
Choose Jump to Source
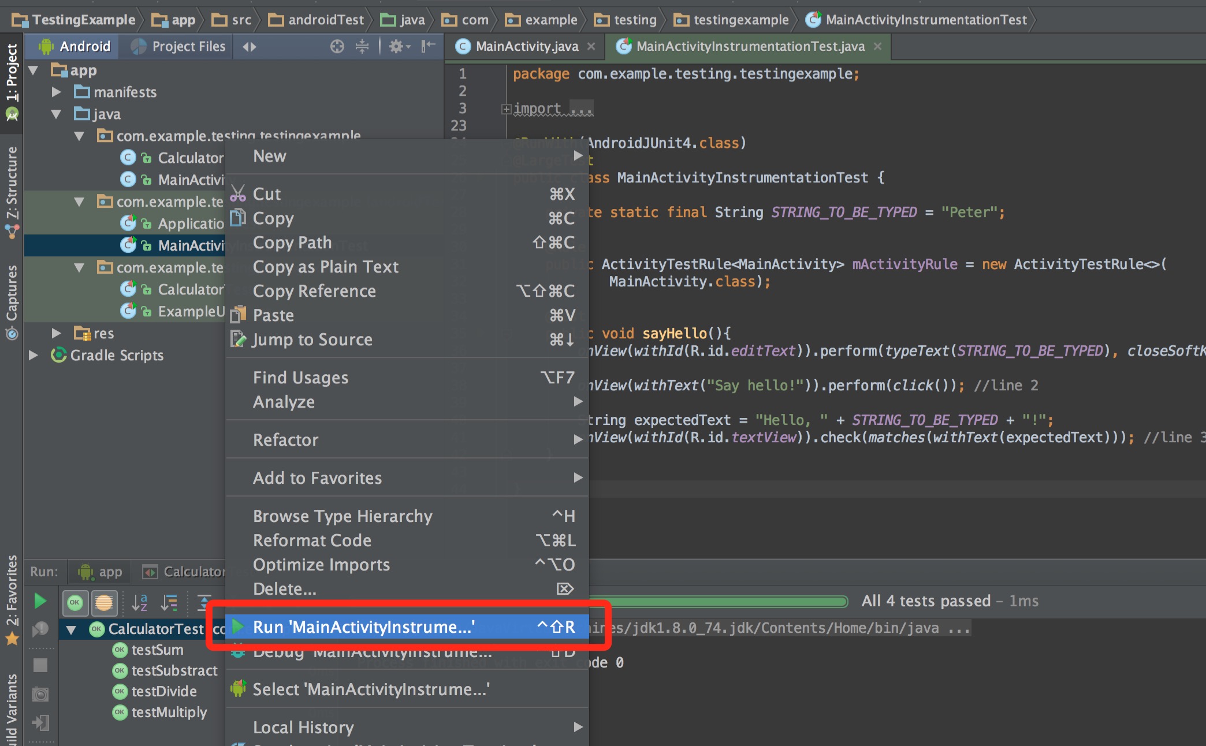[x=407, y=340]
